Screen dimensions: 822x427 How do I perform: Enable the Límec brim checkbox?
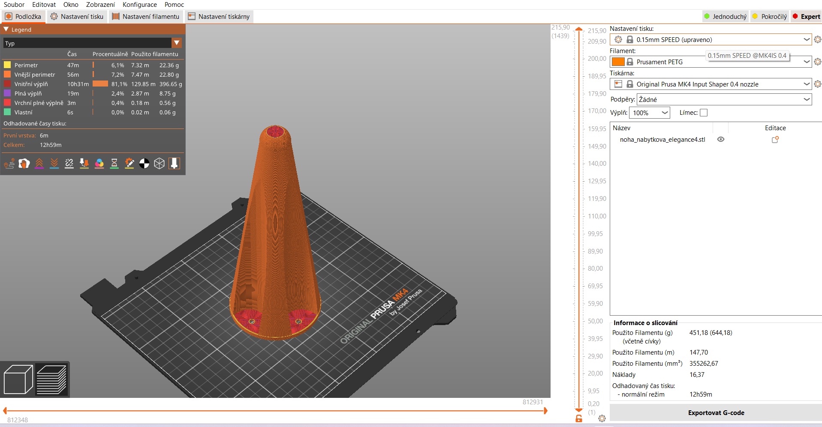click(x=704, y=113)
